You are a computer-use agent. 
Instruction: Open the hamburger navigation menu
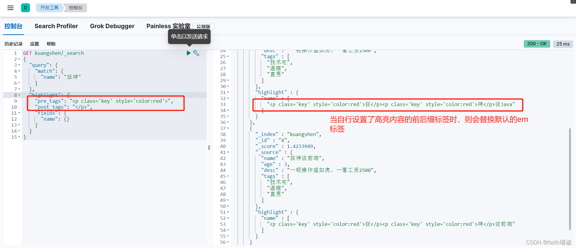click(x=10, y=8)
